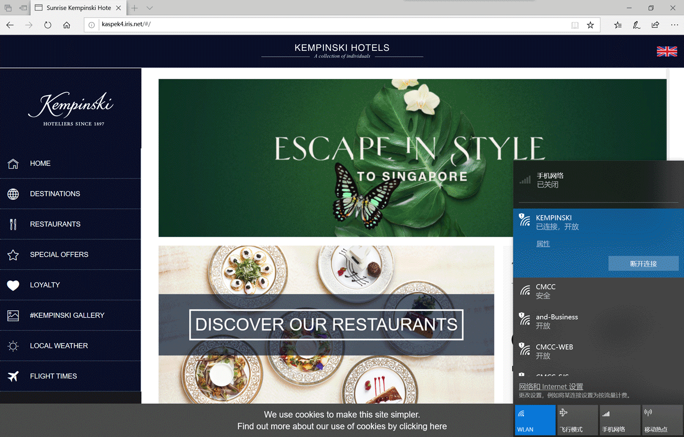Open HOME in the sidebar
Image resolution: width=684 pixels, height=437 pixels.
(70, 163)
